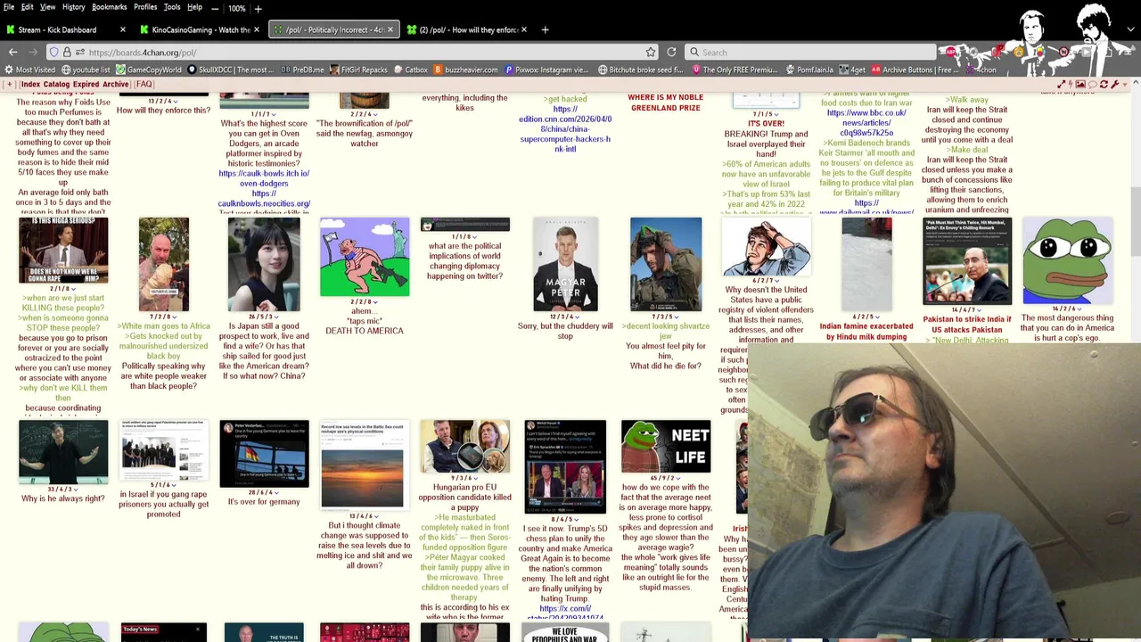Open the View menu
This screenshot has height=642, width=1141.
[x=47, y=7]
